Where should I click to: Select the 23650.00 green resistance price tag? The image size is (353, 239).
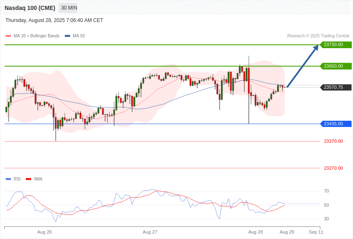click(x=336, y=66)
